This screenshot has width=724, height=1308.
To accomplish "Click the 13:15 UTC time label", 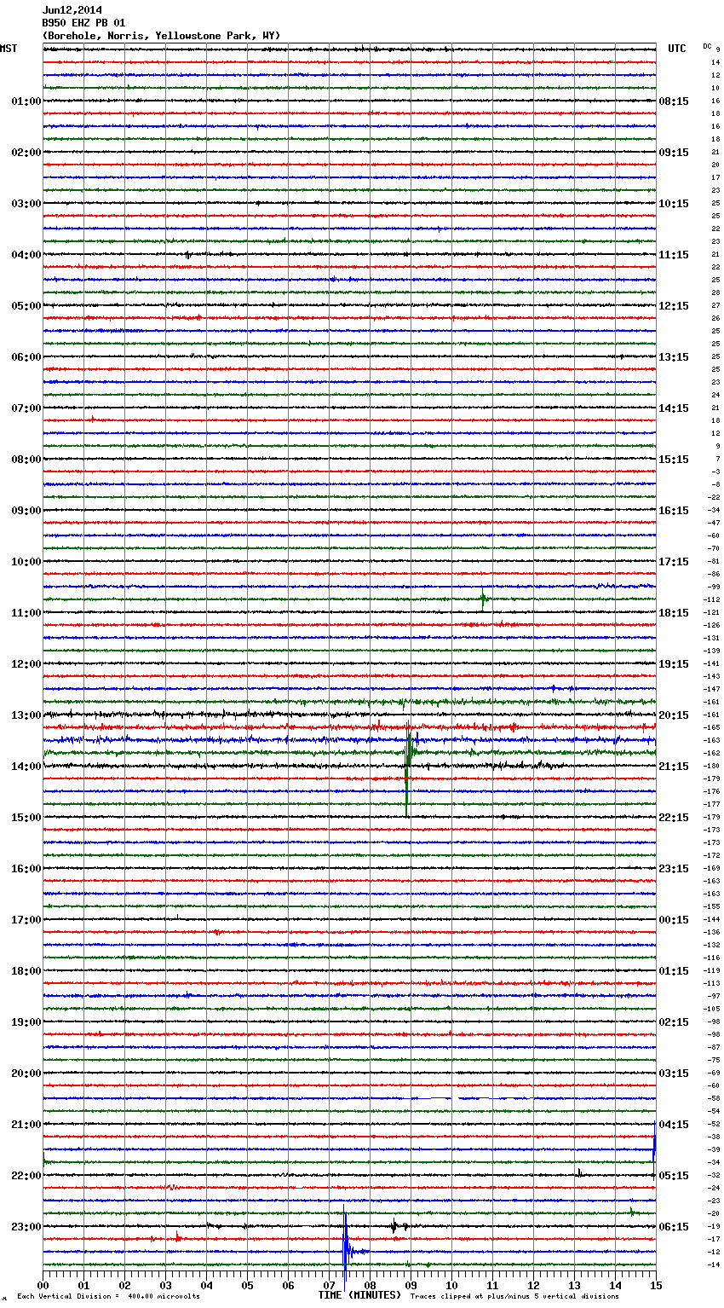I will (x=674, y=357).
